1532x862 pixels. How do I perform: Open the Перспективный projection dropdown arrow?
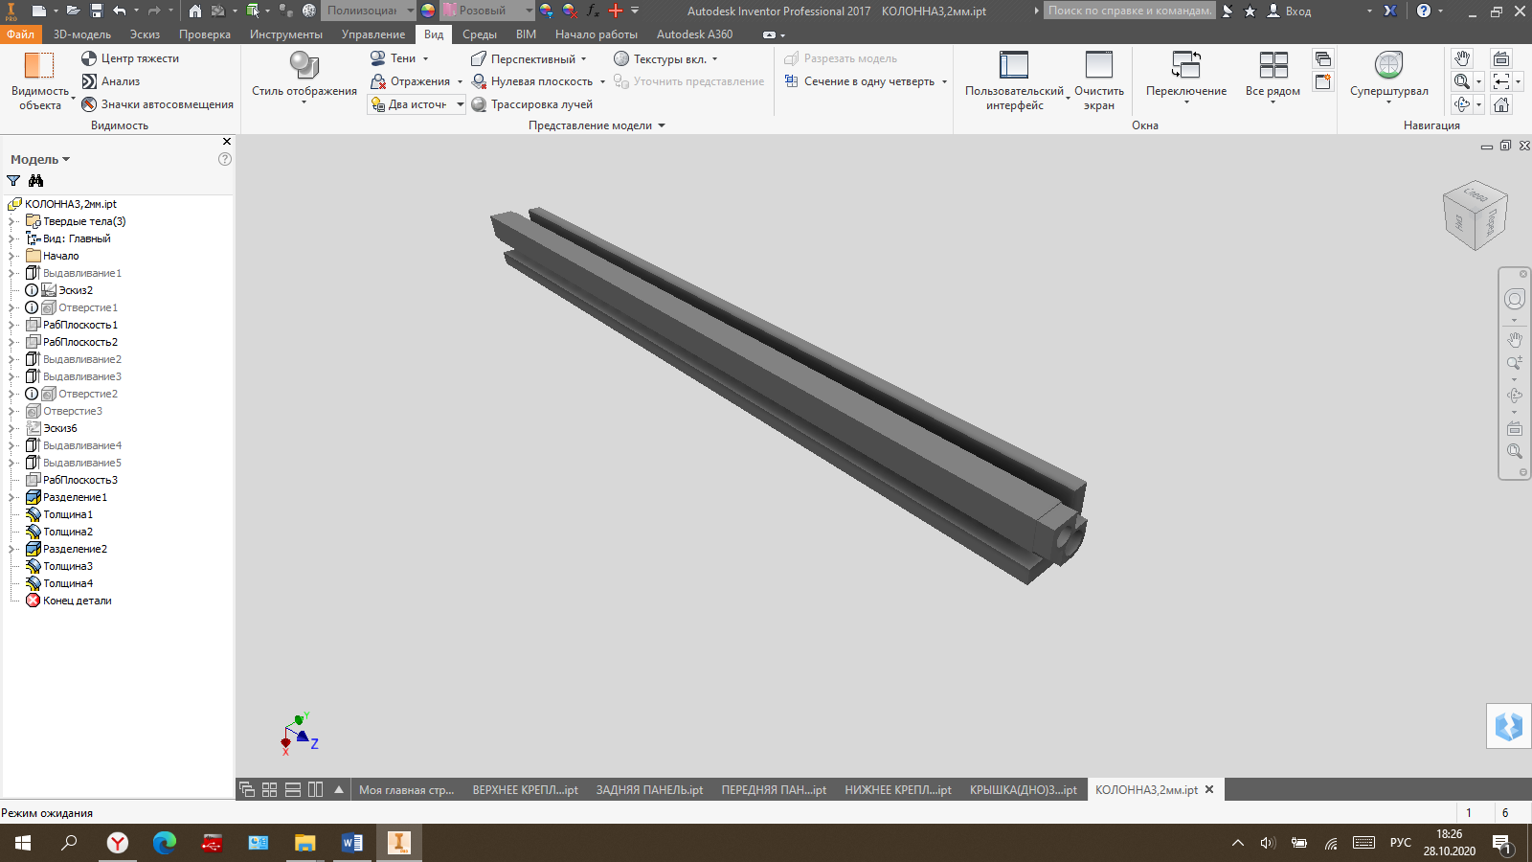click(583, 58)
